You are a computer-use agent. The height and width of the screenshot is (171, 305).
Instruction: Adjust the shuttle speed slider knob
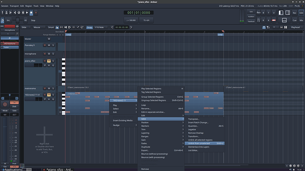[18, 20]
